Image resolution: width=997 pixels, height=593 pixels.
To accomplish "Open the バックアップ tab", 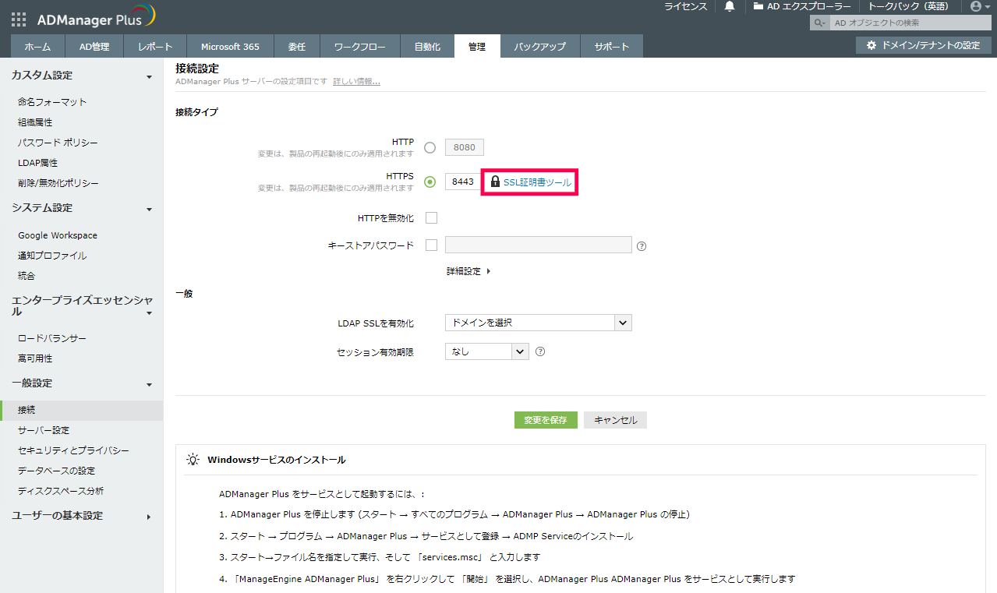I will [539, 47].
